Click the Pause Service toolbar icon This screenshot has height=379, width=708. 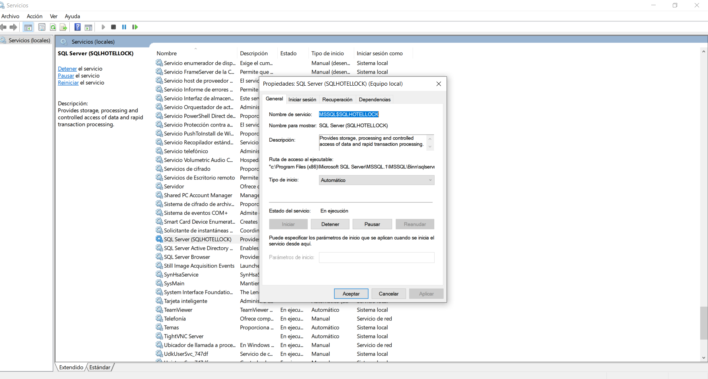click(124, 27)
